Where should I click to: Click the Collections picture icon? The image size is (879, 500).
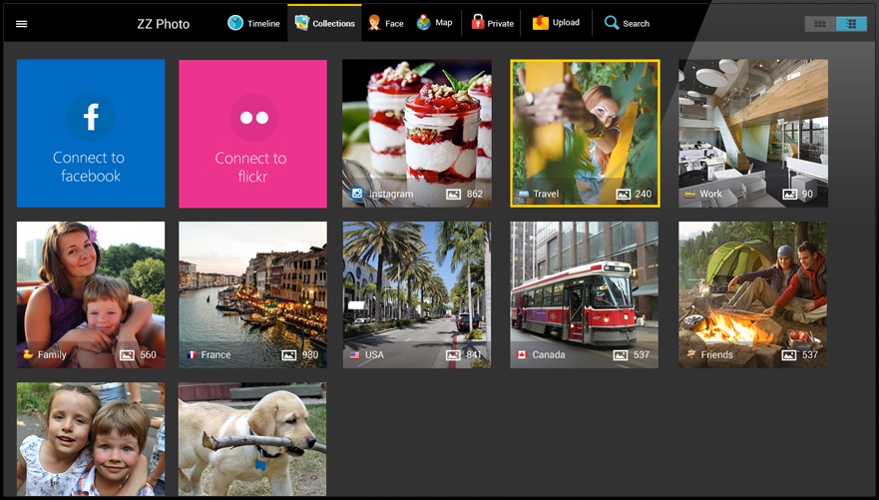click(301, 22)
